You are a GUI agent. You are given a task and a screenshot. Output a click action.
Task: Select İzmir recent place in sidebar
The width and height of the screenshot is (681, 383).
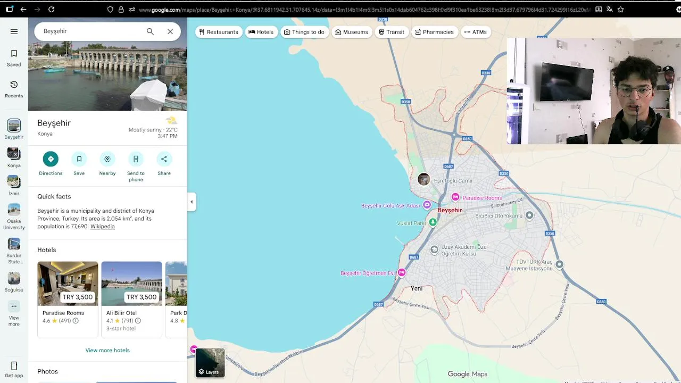[x=14, y=182]
